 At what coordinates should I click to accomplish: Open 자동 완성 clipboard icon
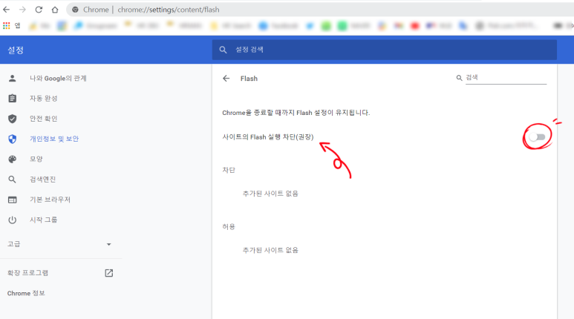coord(13,99)
